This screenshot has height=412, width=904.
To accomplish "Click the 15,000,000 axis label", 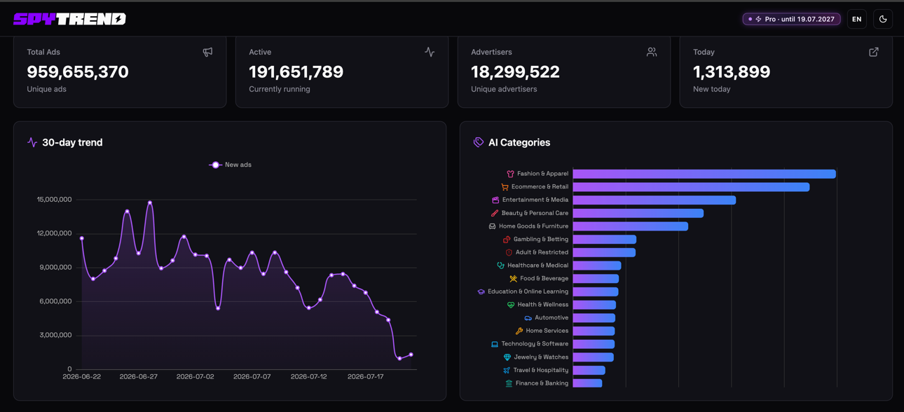I will pos(55,200).
